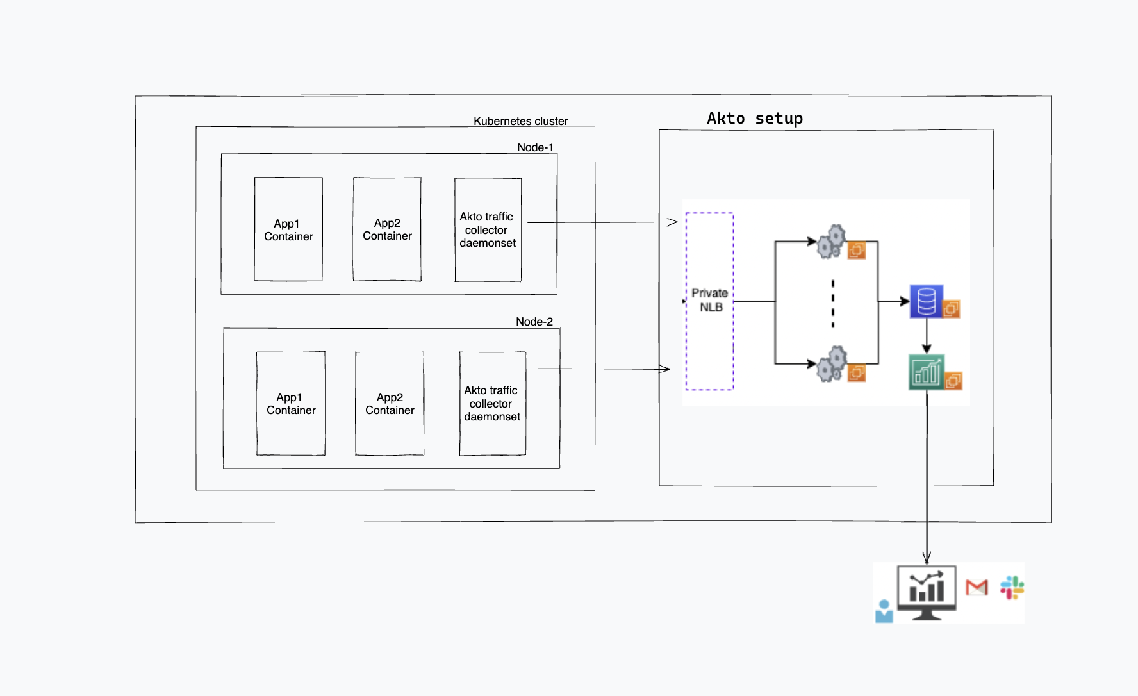Screen dimensions: 1138x696
Task: Select the dashed Private NLB box
Action: coord(710,299)
